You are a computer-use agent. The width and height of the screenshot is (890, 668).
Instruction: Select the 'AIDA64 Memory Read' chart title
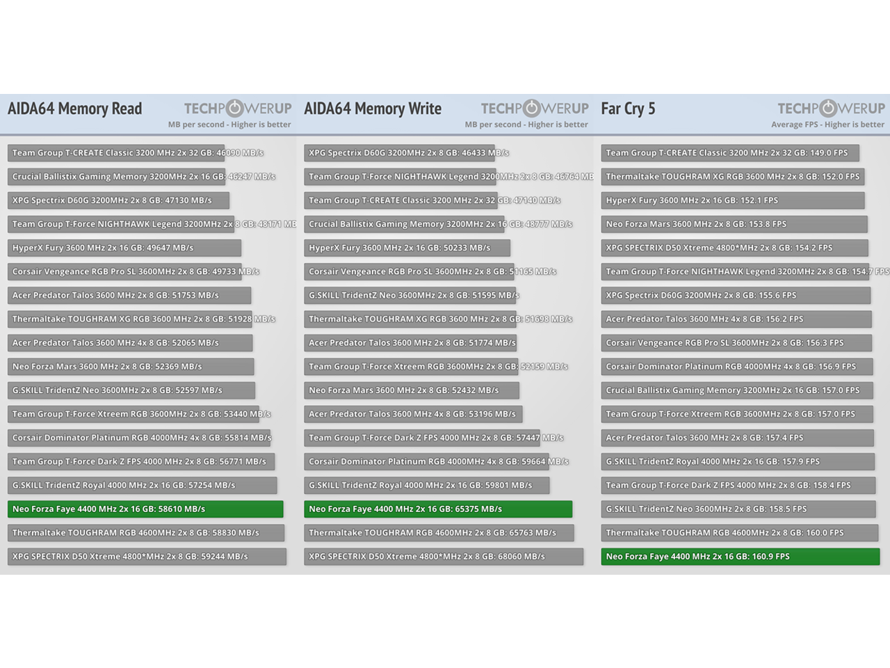(x=74, y=109)
